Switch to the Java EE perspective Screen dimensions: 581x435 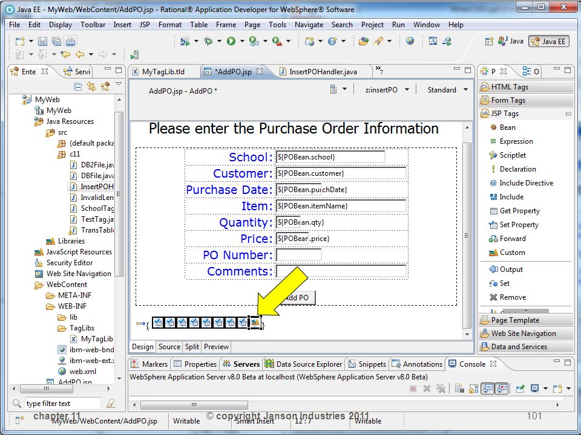click(550, 41)
